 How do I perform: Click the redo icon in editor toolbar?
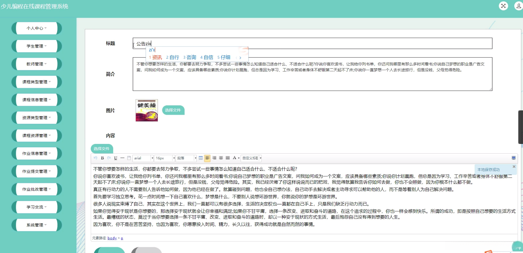pos(109,158)
